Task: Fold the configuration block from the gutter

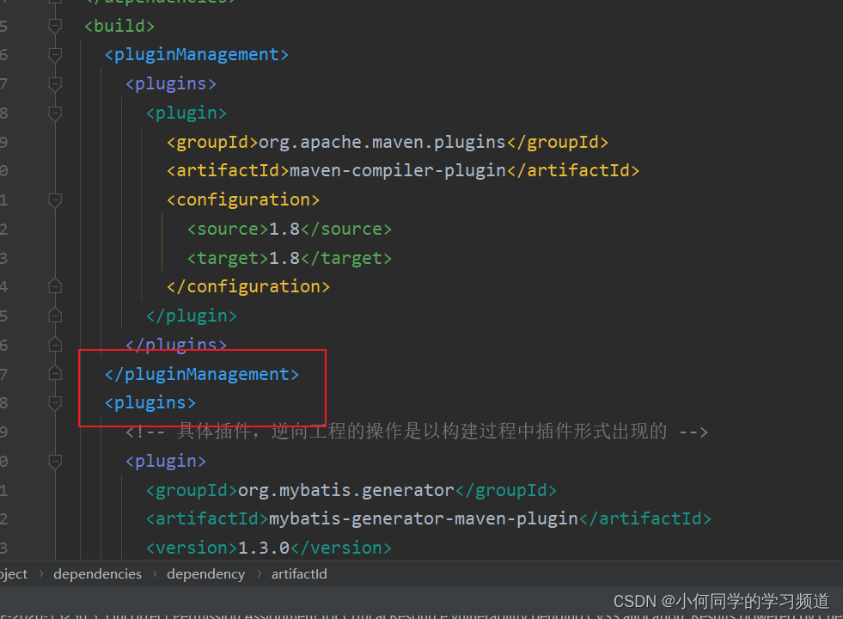Action: click(x=55, y=200)
